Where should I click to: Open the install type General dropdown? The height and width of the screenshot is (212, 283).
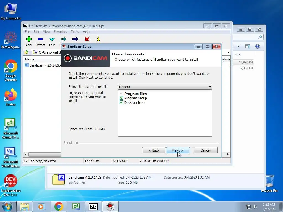tap(165, 87)
